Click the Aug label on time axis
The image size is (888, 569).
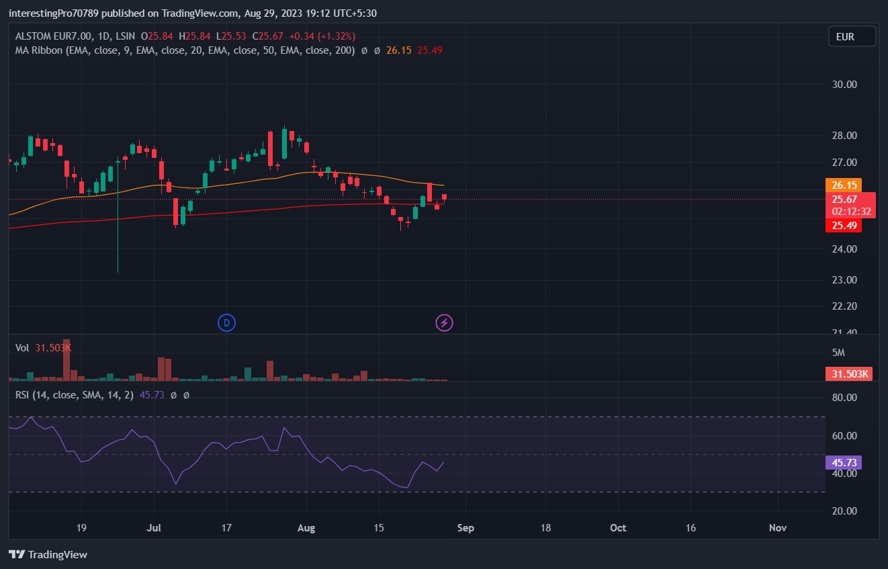pos(306,528)
